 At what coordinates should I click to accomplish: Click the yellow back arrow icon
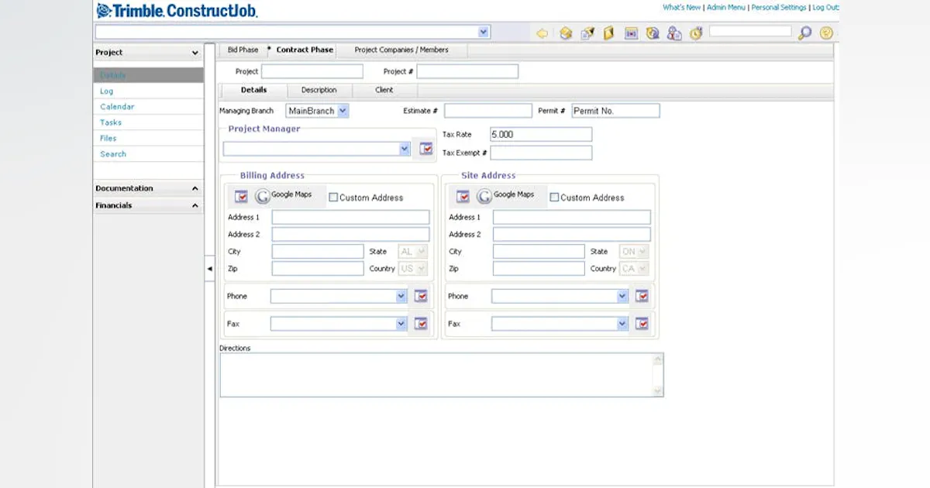tap(542, 33)
